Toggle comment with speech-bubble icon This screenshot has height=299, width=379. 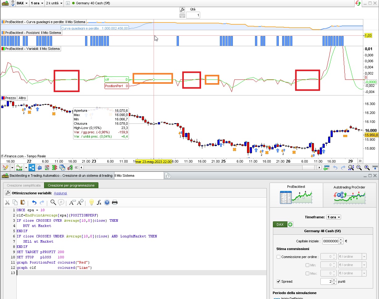point(61,202)
